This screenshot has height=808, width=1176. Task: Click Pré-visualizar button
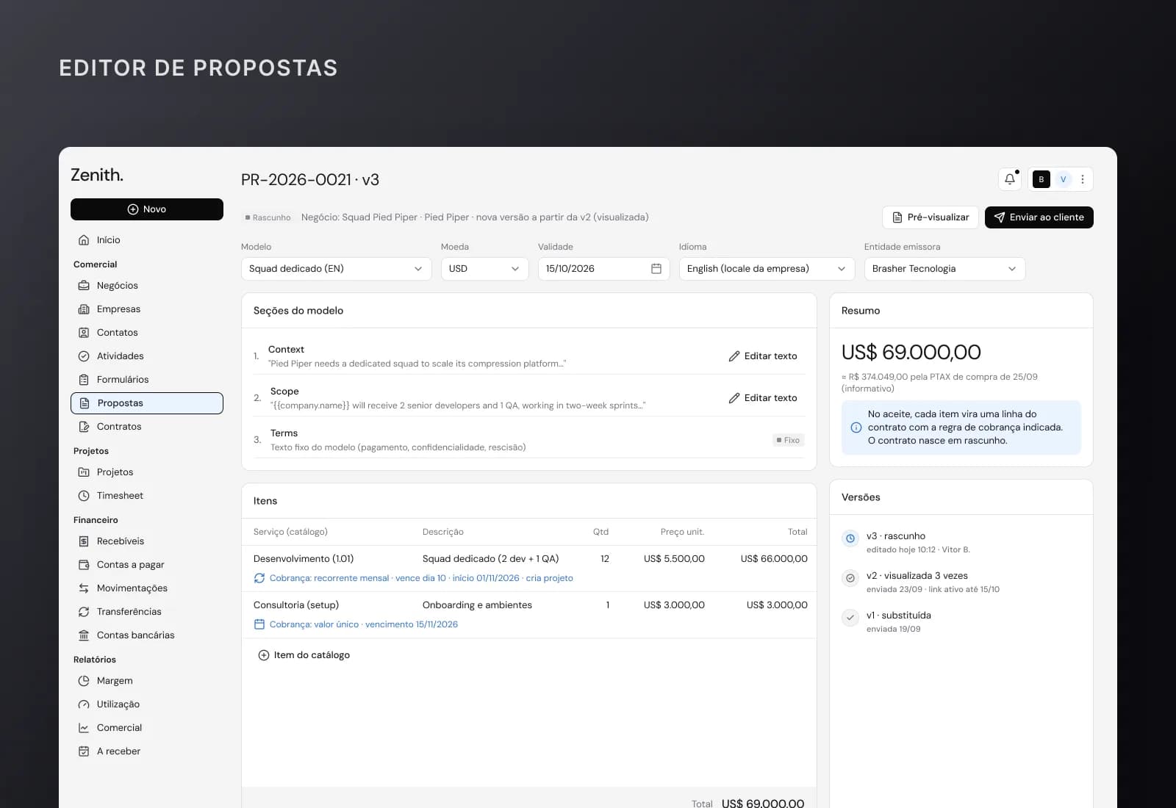click(931, 217)
